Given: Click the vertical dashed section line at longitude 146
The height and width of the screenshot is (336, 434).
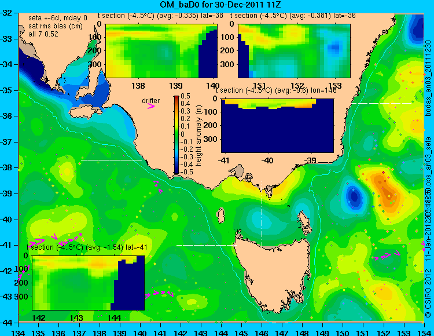Looking at the screenshot, I should (262, 213).
